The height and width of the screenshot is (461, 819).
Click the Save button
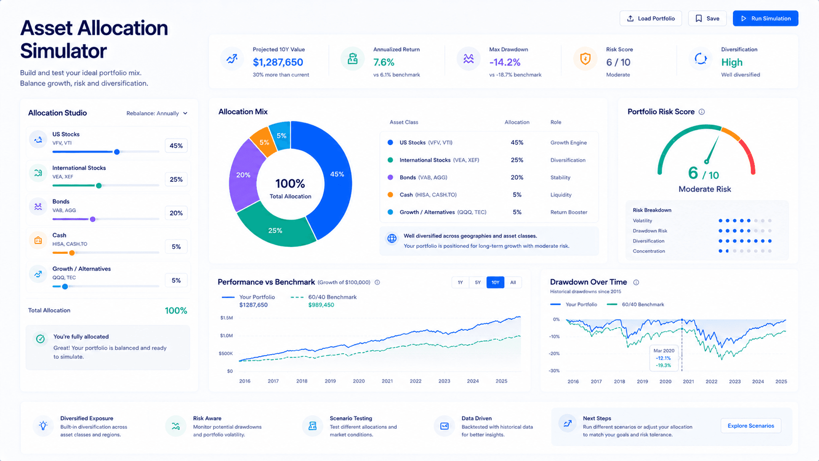(x=707, y=19)
